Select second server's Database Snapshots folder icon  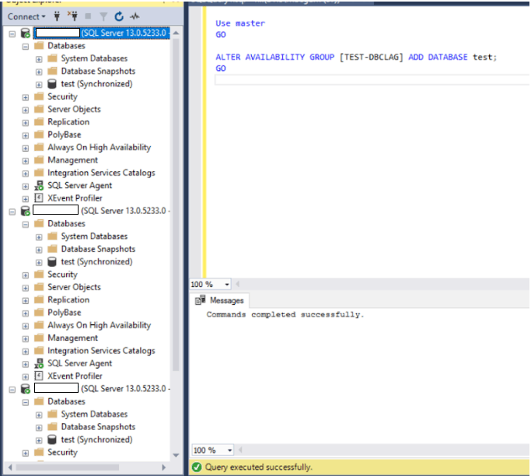click(52, 249)
